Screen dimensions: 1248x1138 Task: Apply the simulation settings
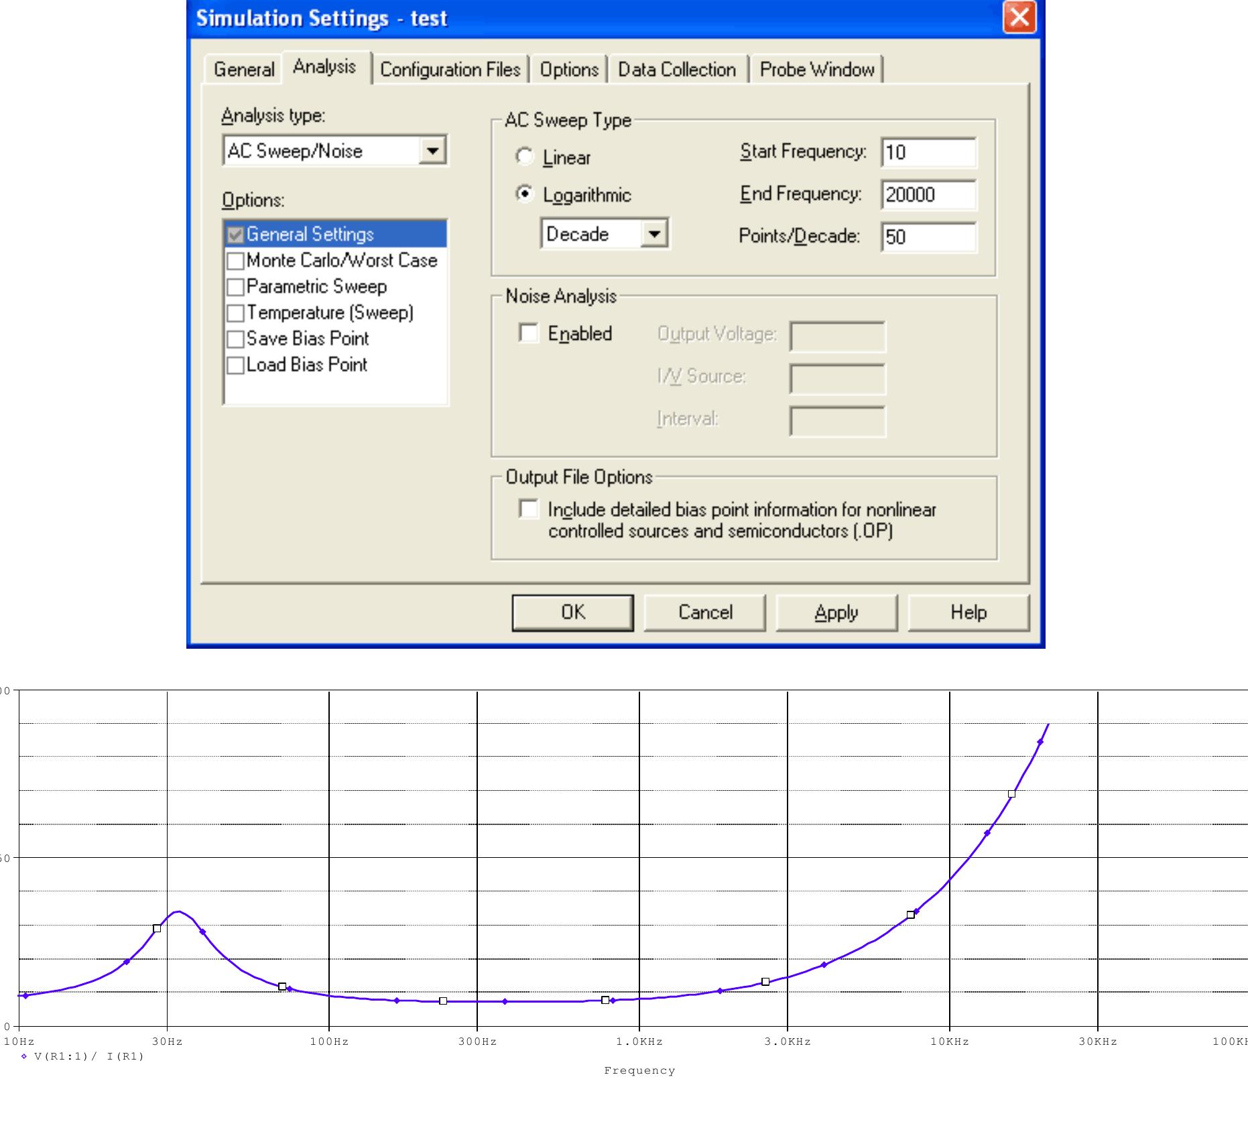(836, 613)
